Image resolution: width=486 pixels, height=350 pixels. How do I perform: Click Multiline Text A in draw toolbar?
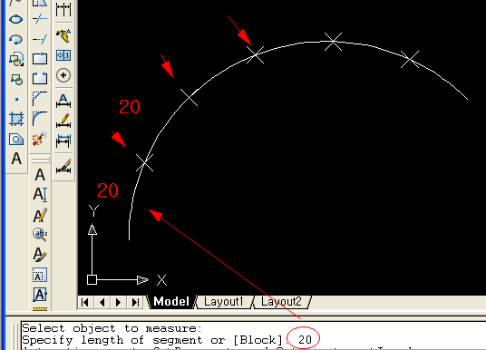[x=16, y=159]
